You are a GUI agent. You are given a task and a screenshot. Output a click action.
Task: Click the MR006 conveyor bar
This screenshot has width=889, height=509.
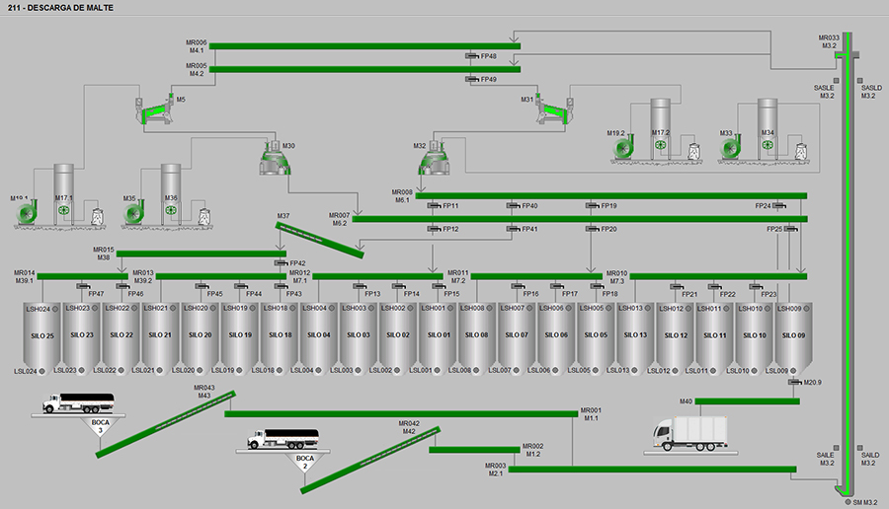coord(364,45)
